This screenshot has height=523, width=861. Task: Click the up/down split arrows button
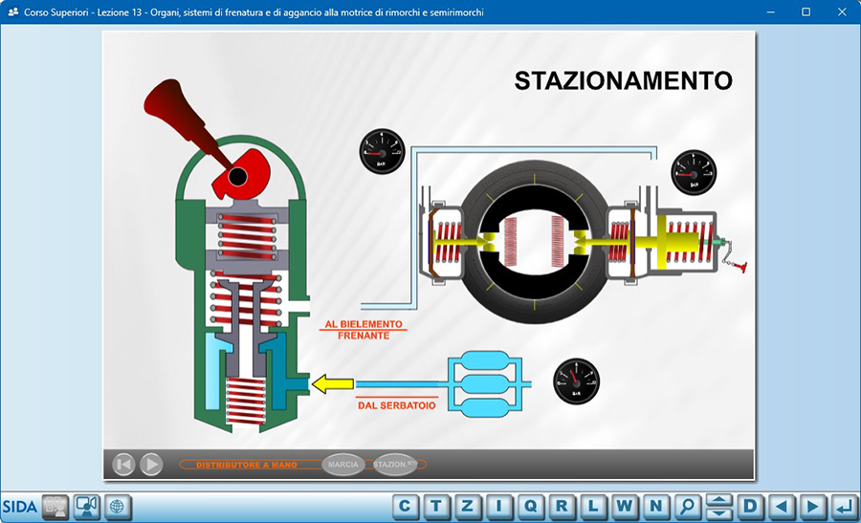pos(718,506)
